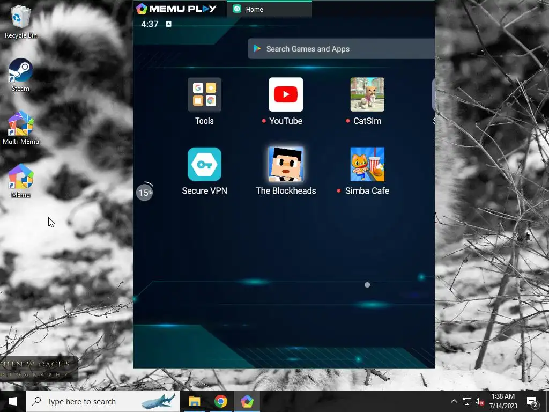Open The Blockheads game
549x412 pixels.
click(x=286, y=164)
